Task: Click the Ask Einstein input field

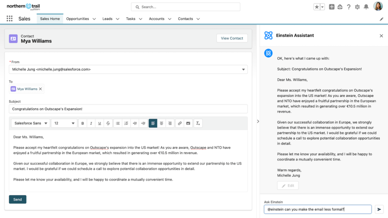Action: tap(318, 209)
